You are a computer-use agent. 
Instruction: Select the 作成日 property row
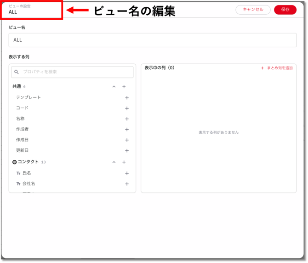click(72, 140)
